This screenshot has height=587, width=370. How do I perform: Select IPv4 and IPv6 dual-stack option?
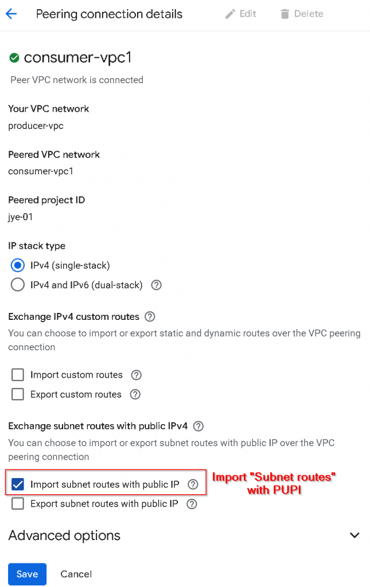pos(18,285)
